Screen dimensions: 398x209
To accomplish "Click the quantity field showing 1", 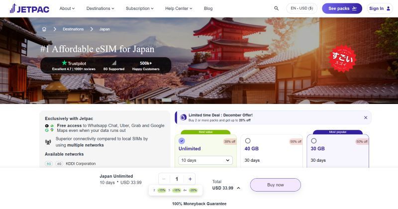I will pyautogui.click(x=177, y=179).
